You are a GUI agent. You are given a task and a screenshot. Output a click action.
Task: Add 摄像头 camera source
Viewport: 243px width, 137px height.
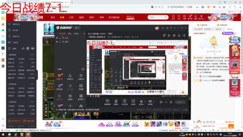coord(116,102)
